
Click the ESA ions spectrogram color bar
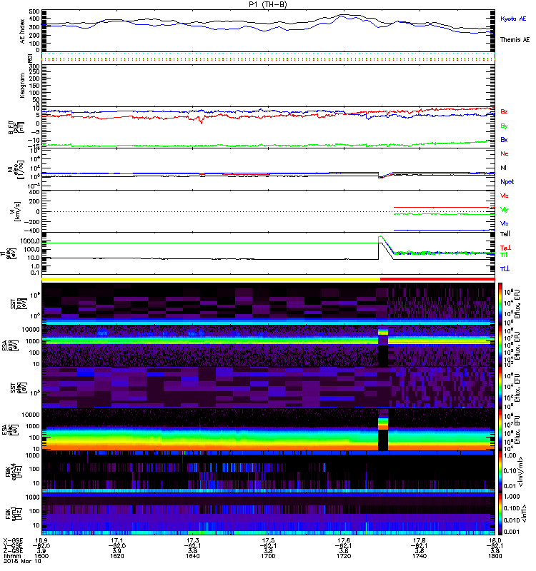(500, 345)
